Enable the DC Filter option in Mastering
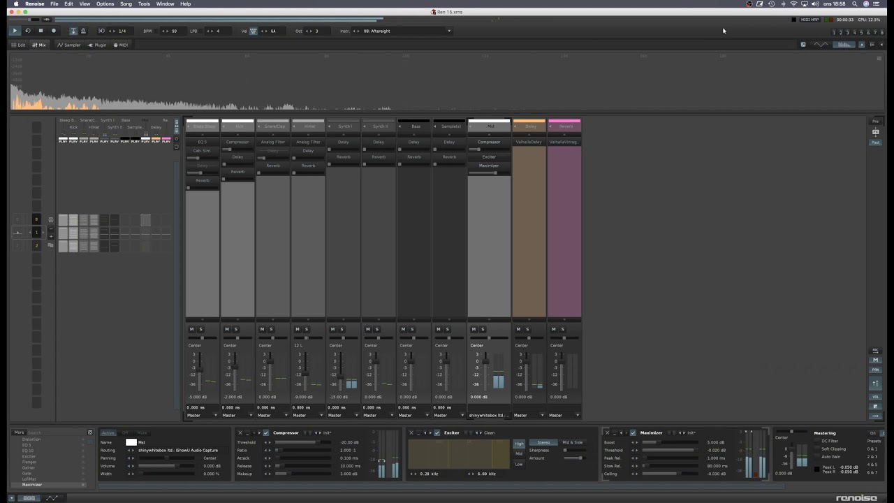The width and height of the screenshot is (894, 503). [x=817, y=441]
